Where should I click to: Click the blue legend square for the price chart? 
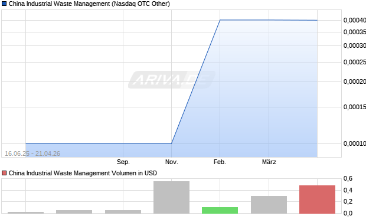pyautogui.click(x=4, y=4)
